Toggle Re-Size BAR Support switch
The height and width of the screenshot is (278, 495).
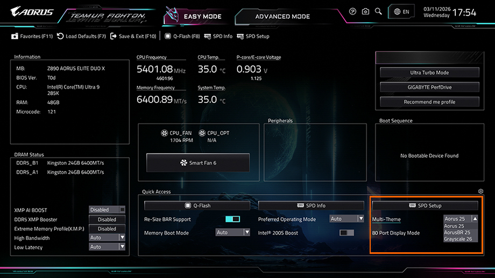click(x=232, y=219)
